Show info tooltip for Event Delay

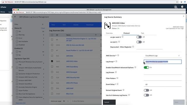click(x=117, y=84)
